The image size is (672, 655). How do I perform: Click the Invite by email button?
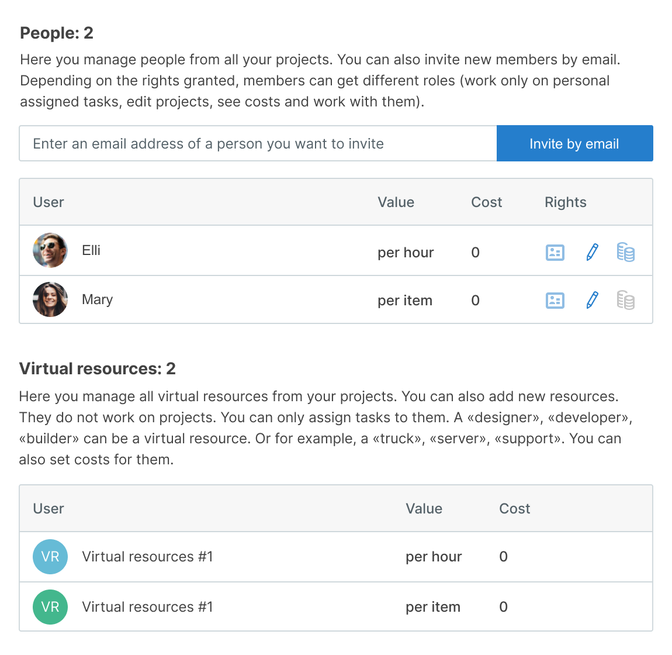click(574, 143)
